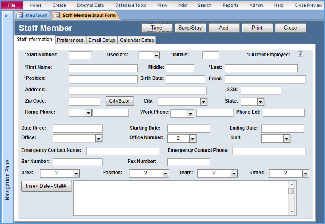Click the First Name input field

tap(103, 68)
